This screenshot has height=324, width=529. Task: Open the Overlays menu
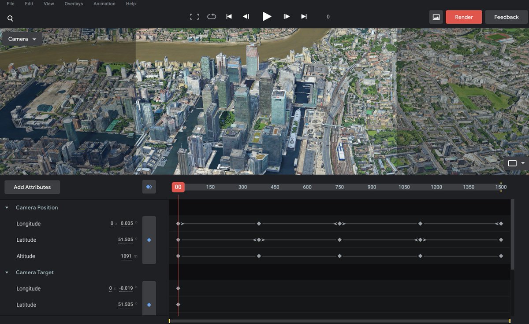pyautogui.click(x=75, y=4)
